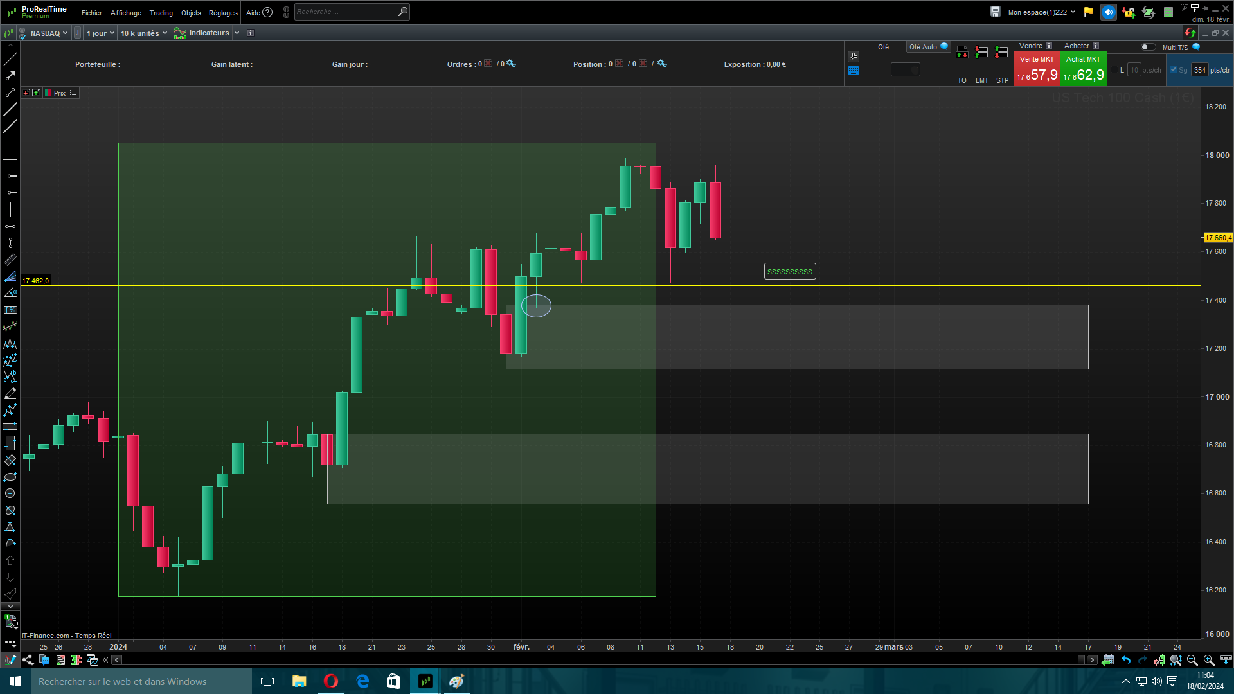Viewport: 1234px width, 694px height.
Task: Click the Achat MKT buy button
Action: (x=1084, y=69)
